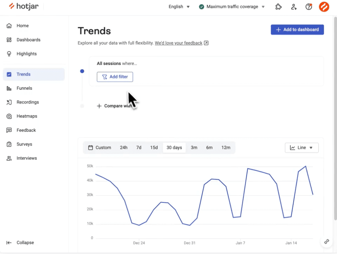The image size is (337, 254).
Task: Open the integrations puzzle icon
Action: (x=278, y=7)
